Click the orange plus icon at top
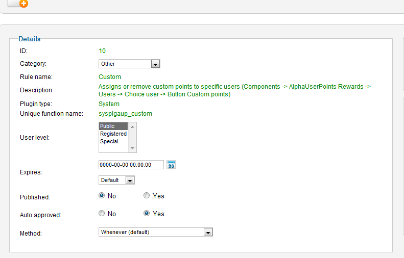 [23, 4]
